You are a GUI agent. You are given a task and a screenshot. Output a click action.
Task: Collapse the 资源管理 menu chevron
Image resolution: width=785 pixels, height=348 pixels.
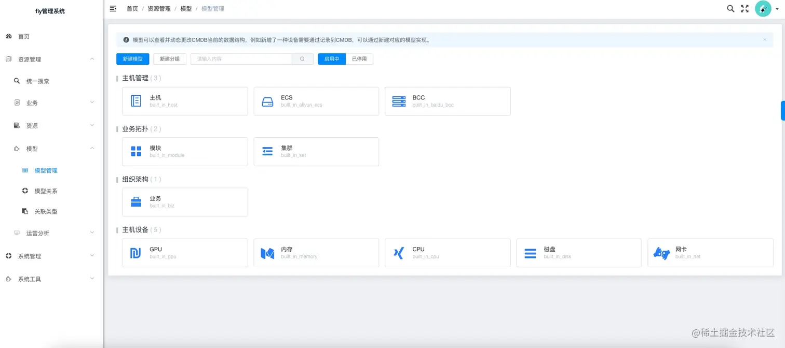(x=92, y=59)
